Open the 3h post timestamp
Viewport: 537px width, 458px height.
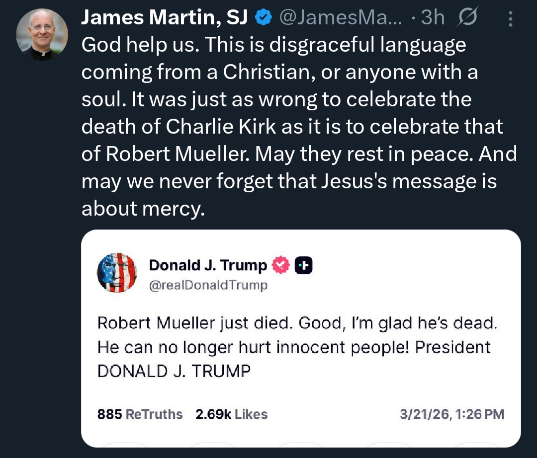pyautogui.click(x=433, y=18)
